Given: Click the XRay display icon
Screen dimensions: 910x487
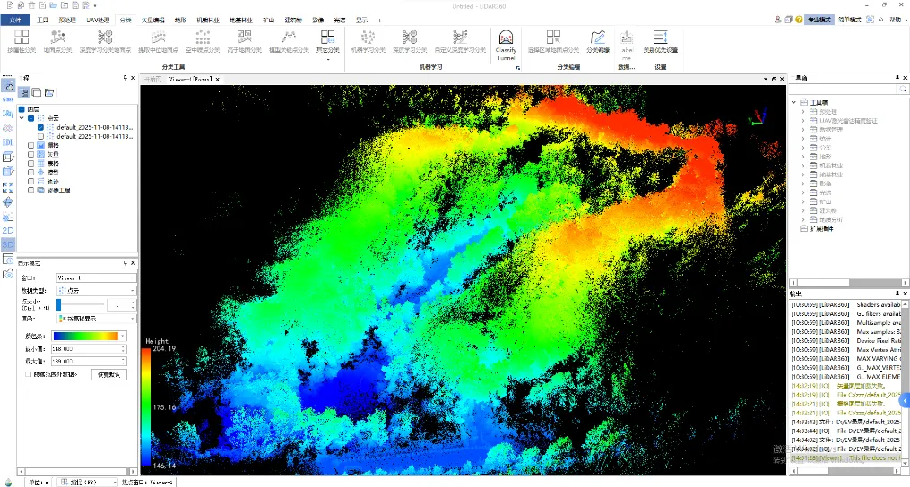Looking at the screenshot, I should pyautogui.click(x=7, y=113).
